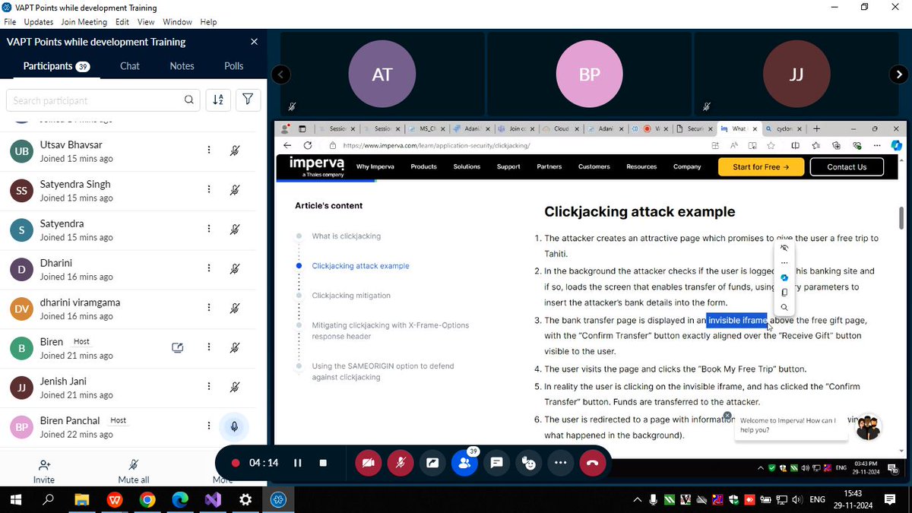Toggle active mic for Biren Panchal

pos(234,427)
